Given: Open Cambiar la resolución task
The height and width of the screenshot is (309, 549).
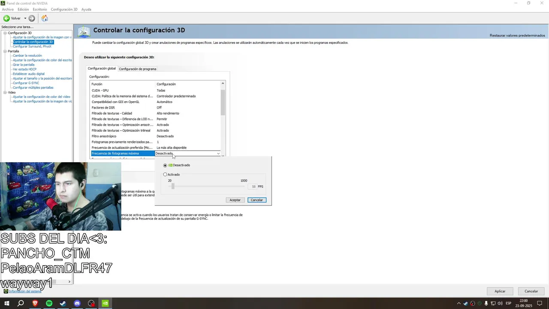Looking at the screenshot, I should 27,56.
